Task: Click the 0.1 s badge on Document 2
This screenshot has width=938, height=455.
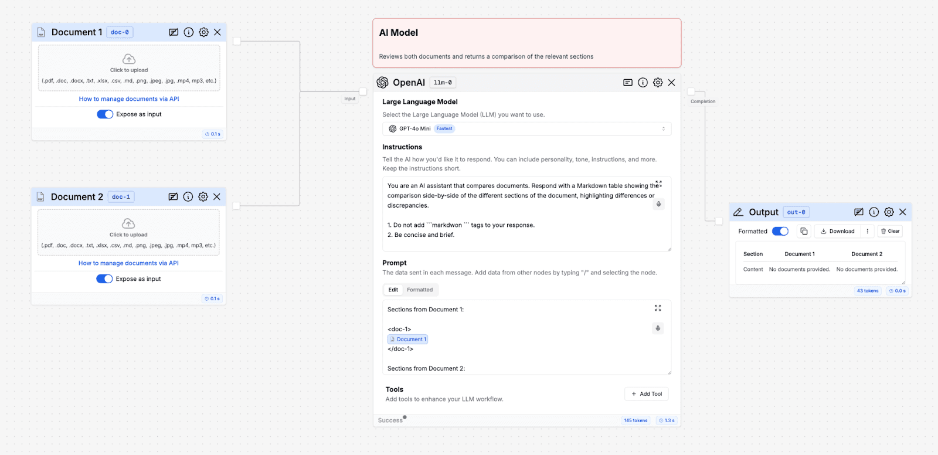Action: point(212,299)
